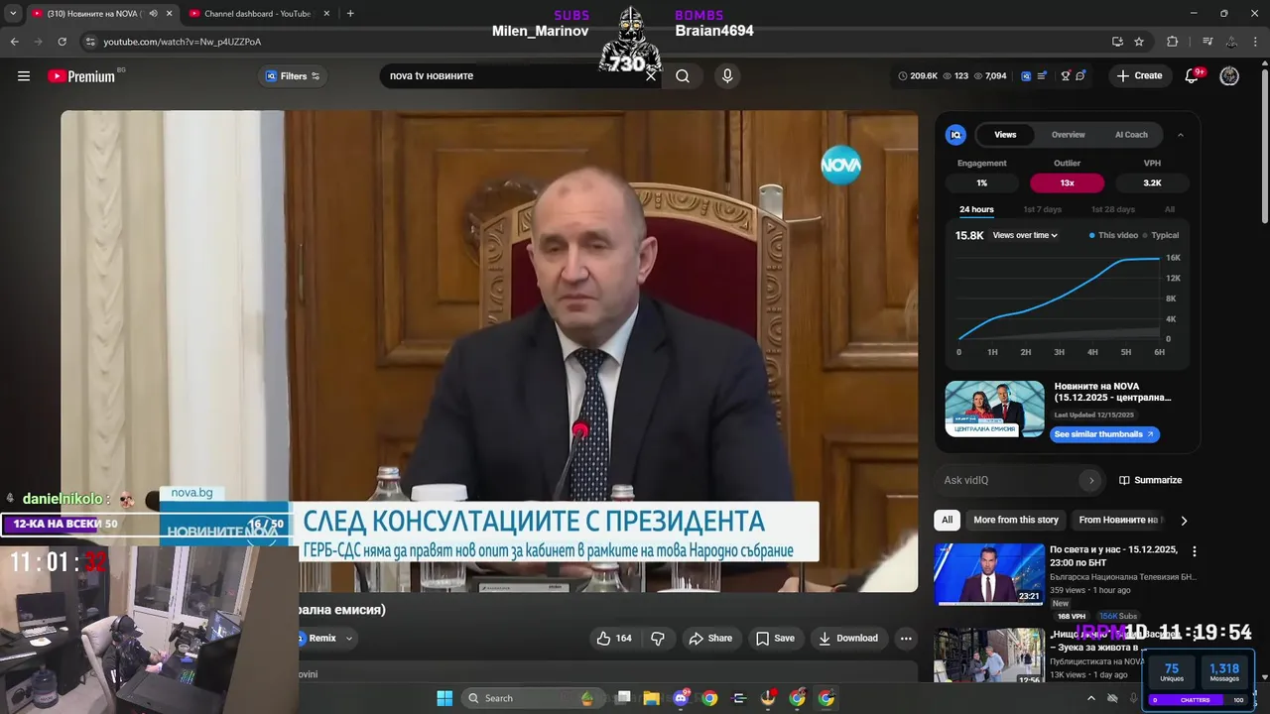Click the VPH 3.2K pill
1270x714 pixels.
(1152, 183)
